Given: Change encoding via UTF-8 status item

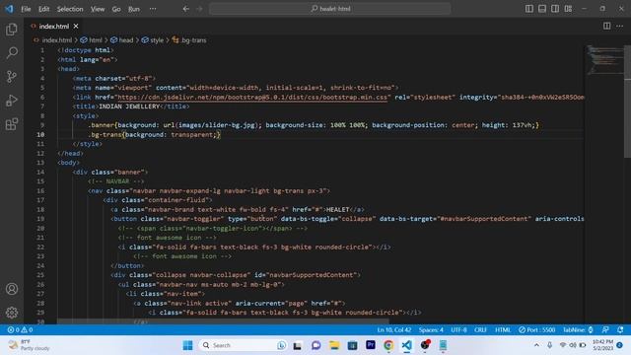Looking at the screenshot, I should tap(458, 329).
